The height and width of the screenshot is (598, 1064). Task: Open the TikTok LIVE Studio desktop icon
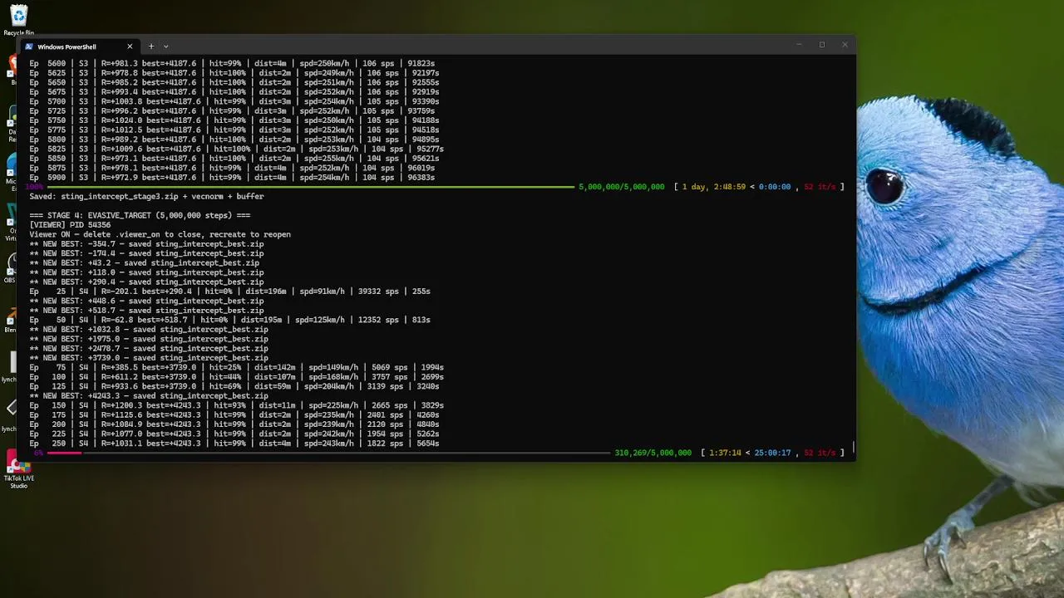point(18,470)
